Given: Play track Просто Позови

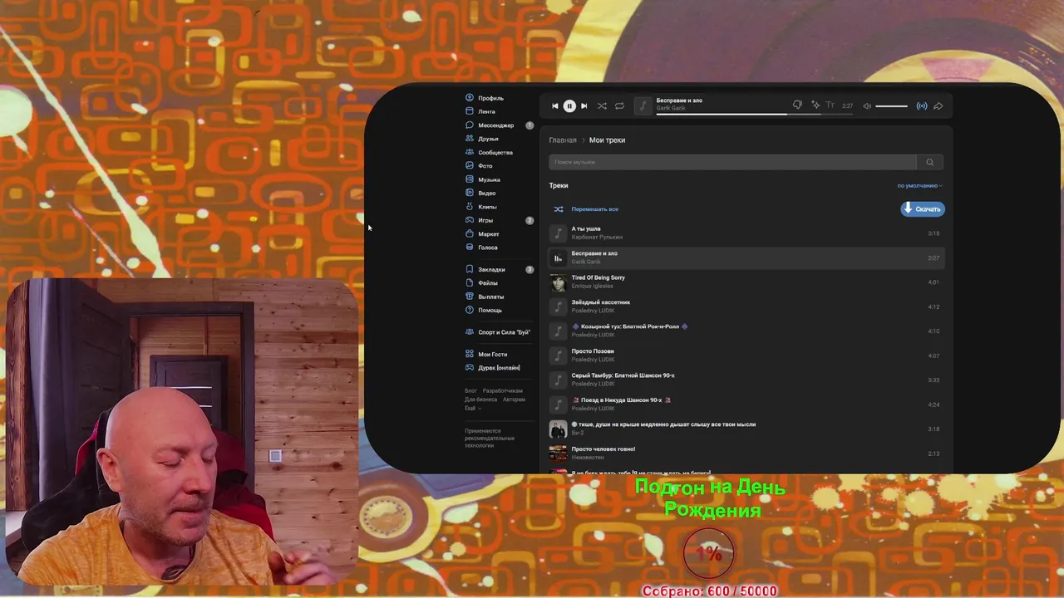Looking at the screenshot, I should point(746,355).
